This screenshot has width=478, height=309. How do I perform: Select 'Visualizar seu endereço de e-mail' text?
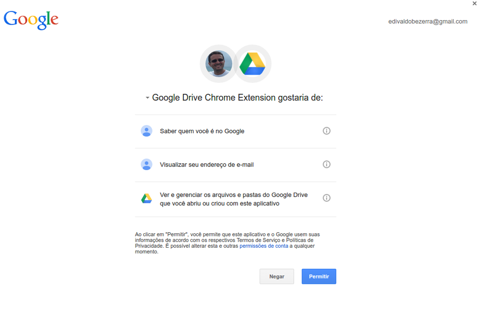point(207,165)
